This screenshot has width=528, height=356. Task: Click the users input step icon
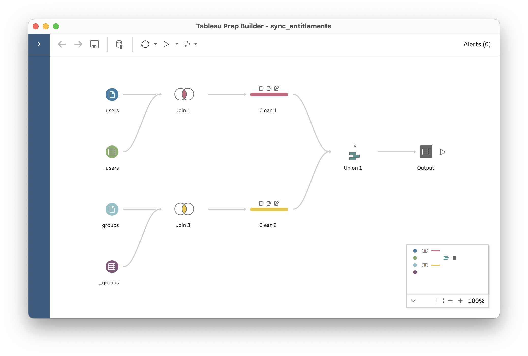pyautogui.click(x=112, y=94)
